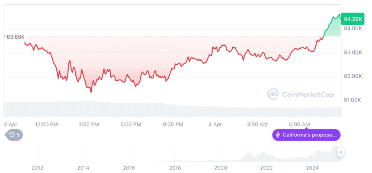Viewport: 372px width, 173px height.
Task: Click the 12:00 PM time axis label
Action: point(46,124)
